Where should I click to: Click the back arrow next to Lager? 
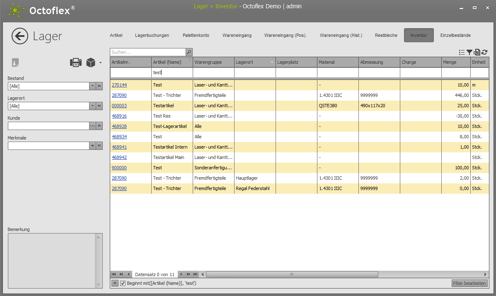[x=20, y=36]
